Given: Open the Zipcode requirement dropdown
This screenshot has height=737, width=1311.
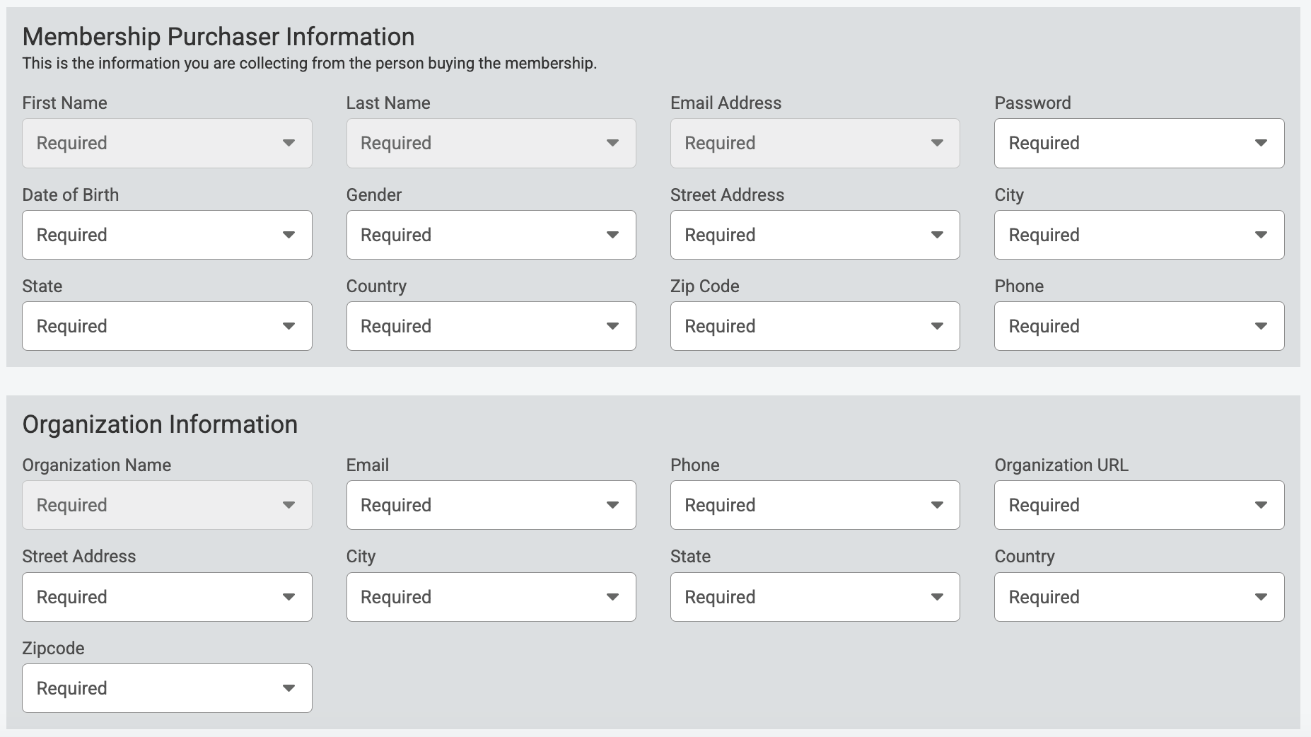Looking at the screenshot, I should tap(167, 688).
